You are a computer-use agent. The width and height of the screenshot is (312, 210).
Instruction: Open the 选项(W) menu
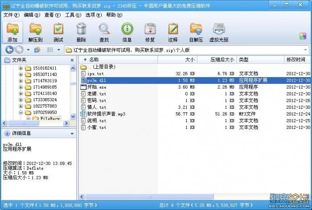pyautogui.click(x=94, y=15)
